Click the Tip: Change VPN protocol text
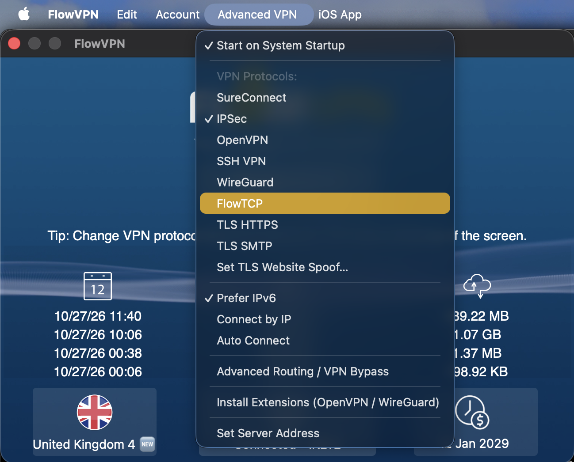The width and height of the screenshot is (574, 462). click(x=122, y=236)
